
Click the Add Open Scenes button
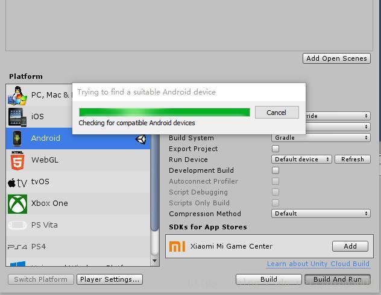[336, 58]
